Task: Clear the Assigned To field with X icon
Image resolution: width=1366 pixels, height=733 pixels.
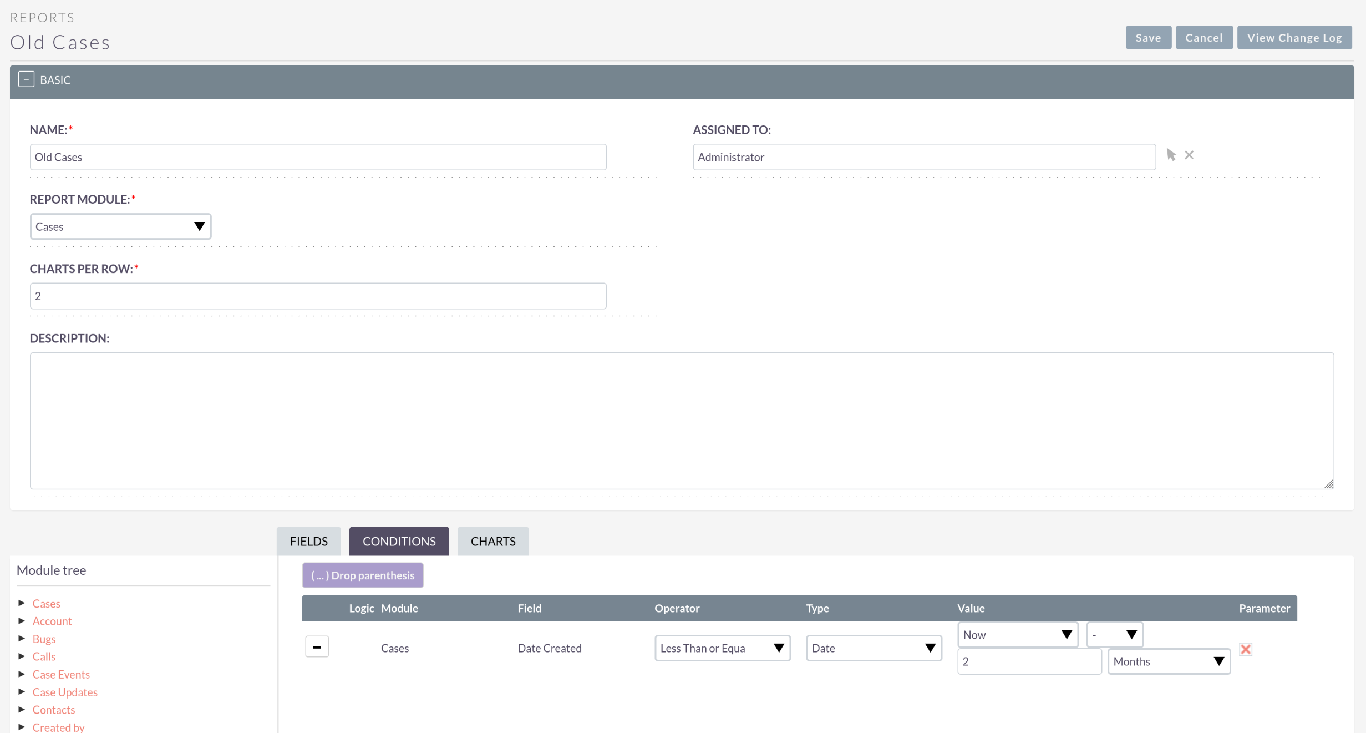Action: pos(1189,155)
